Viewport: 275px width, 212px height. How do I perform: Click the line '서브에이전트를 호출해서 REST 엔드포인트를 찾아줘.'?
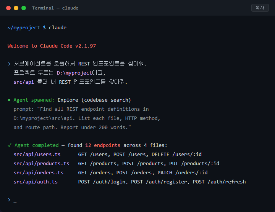80,64
